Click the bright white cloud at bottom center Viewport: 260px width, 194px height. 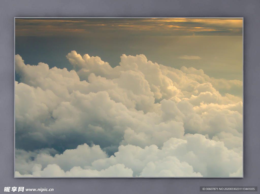coord(152,160)
